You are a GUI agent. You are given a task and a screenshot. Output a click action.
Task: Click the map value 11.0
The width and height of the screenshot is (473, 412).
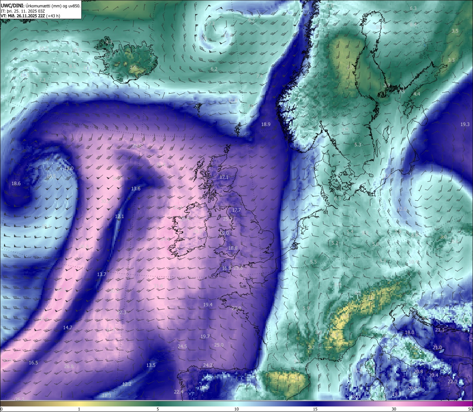pos(69,168)
